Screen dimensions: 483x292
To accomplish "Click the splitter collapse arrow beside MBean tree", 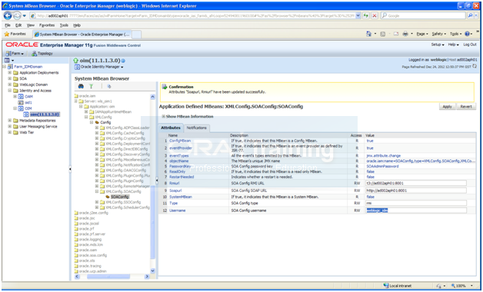I will (x=157, y=181).
